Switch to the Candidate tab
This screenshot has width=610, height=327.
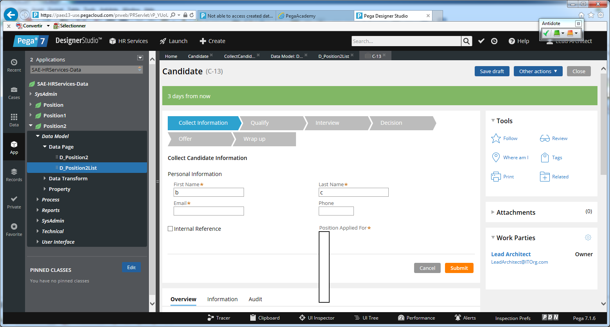click(x=198, y=56)
